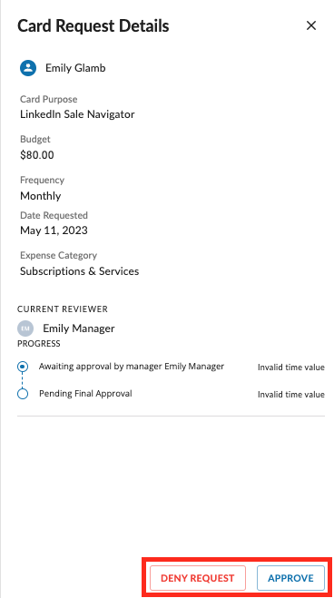Click the first Invalid time value label

point(291,368)
